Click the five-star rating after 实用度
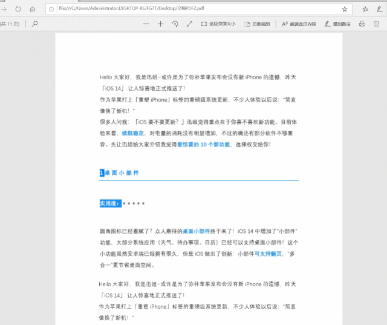 click(x=134, y=203)
